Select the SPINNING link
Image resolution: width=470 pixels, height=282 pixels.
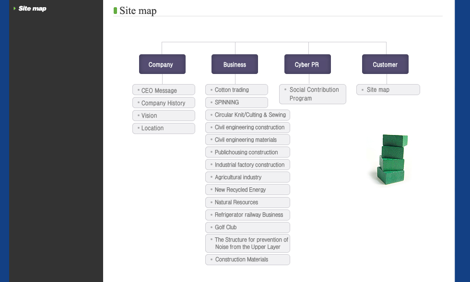pyautogui.click(x=236, y=102)
